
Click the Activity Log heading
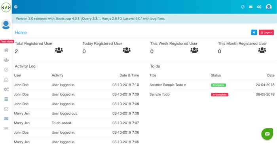click(x=25, y=66)
